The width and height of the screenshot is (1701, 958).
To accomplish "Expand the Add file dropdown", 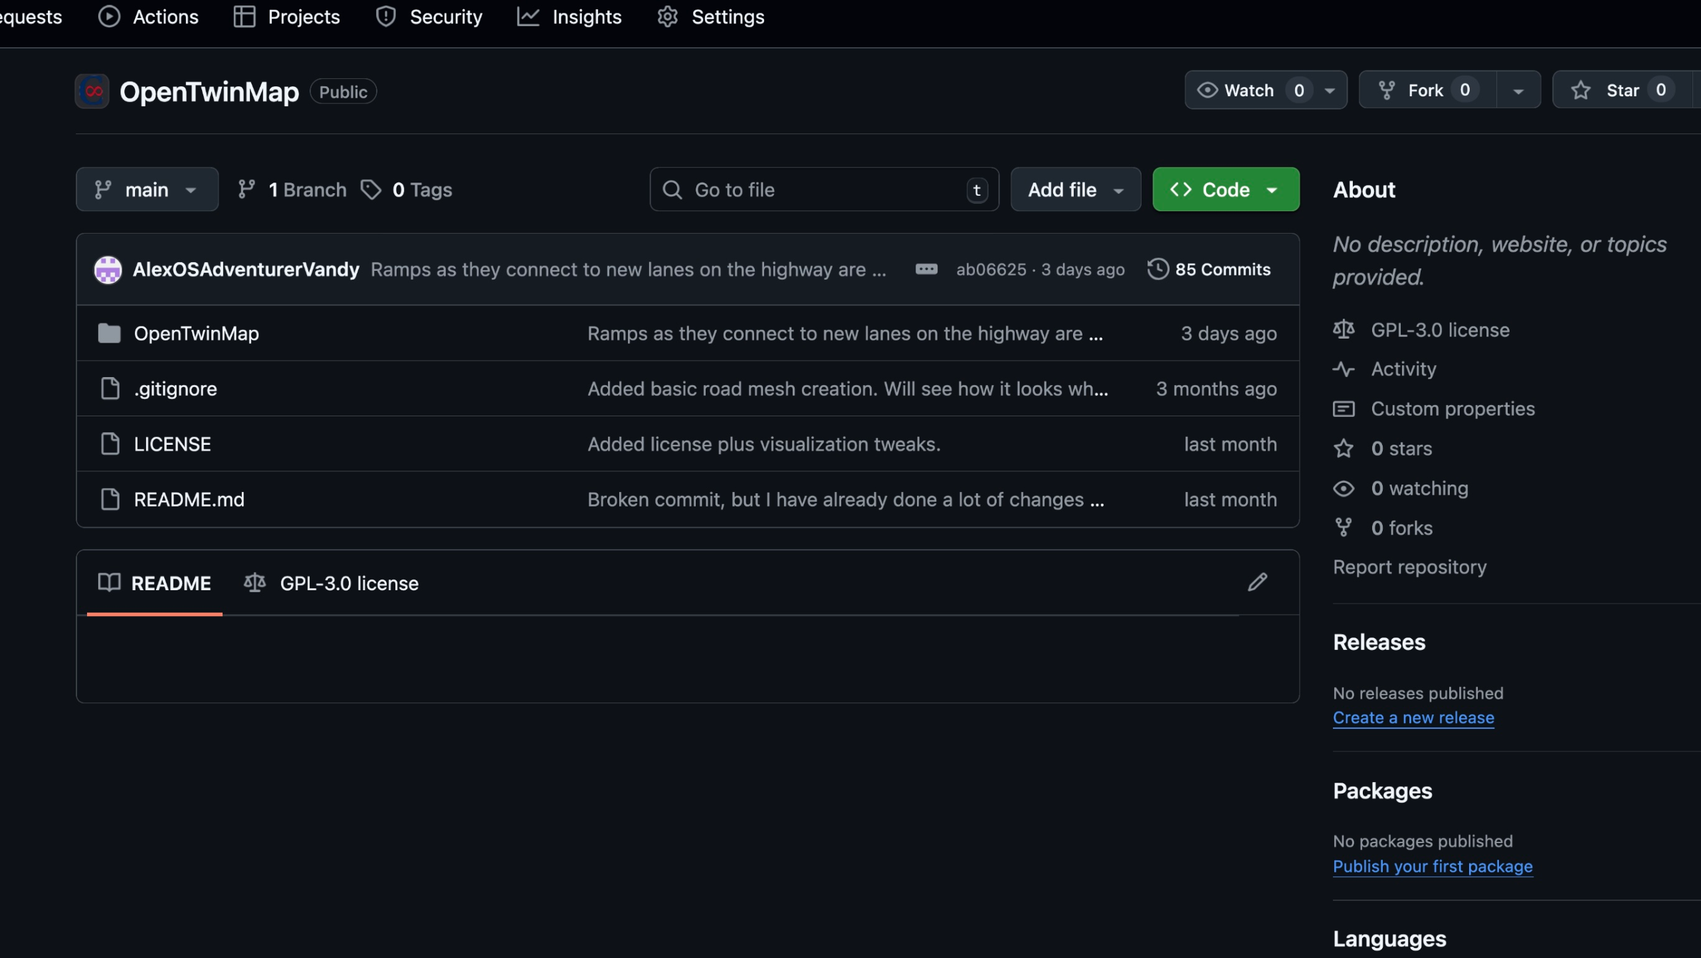I will [1075, 190].
